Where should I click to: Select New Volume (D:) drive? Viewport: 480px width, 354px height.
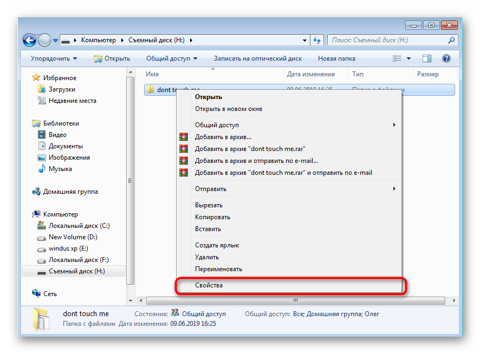pos(73,237)
